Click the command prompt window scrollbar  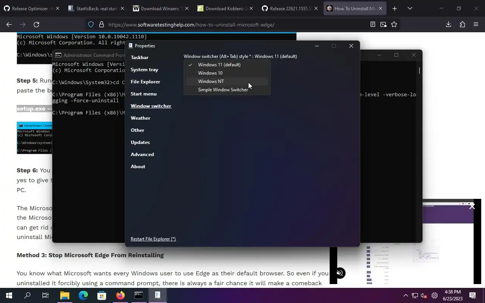419,71
